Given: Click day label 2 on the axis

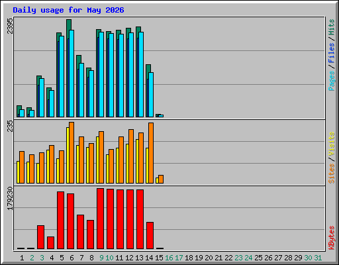Looking at the screenshot, I should [x=32, y=258].
